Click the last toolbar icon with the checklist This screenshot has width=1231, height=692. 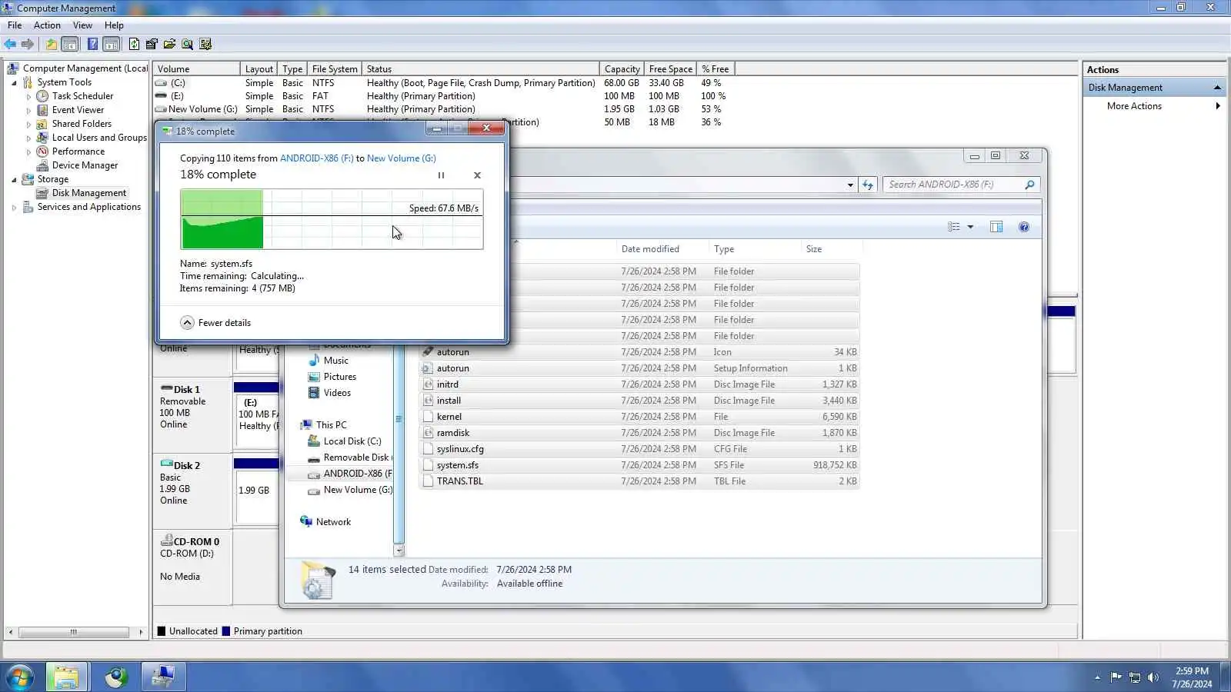click(205, 44)
